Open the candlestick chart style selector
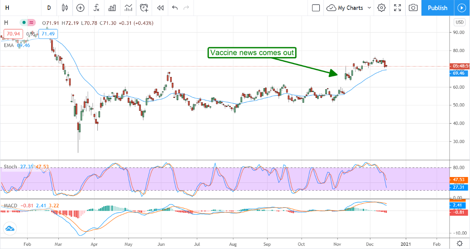 point(64,8)
